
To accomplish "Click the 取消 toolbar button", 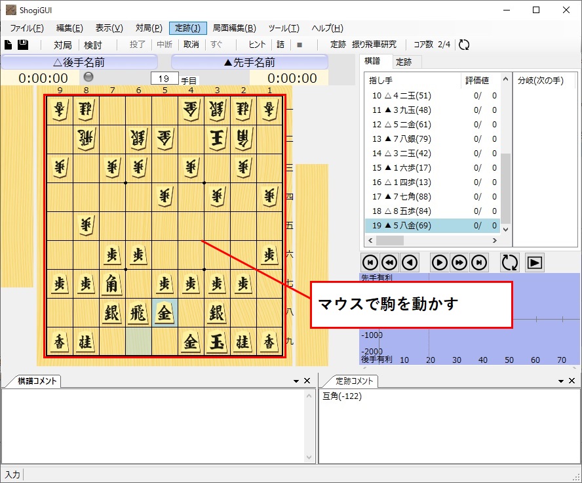I will (191, 45).
